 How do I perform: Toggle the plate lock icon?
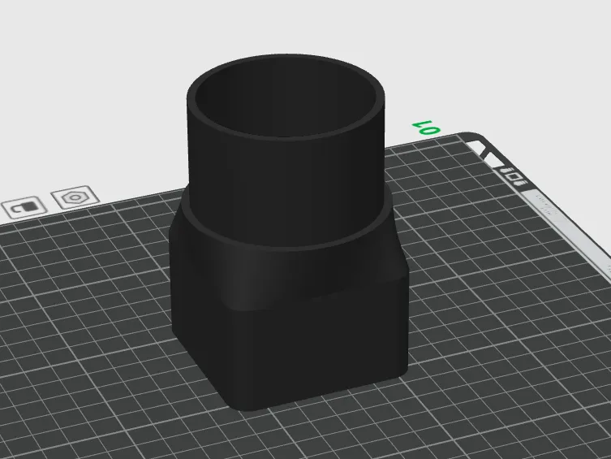(x=24, y=207)
